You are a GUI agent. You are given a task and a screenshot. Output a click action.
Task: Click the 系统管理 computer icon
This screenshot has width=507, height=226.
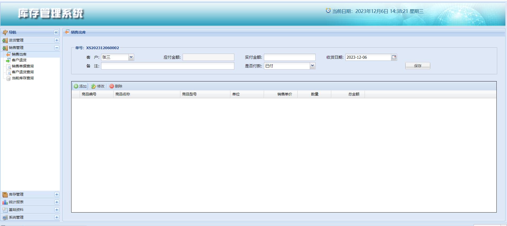(x=5, y=218)
